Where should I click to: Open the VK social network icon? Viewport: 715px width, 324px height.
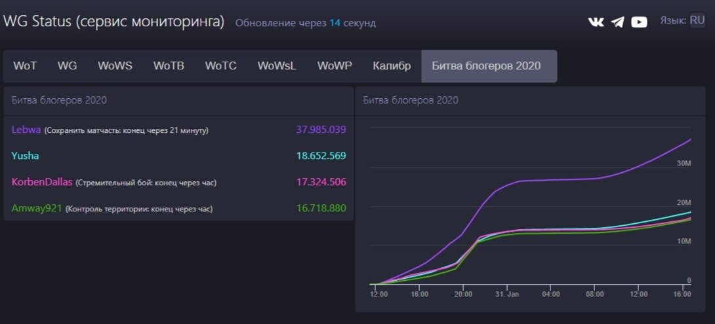coord(596,22)
